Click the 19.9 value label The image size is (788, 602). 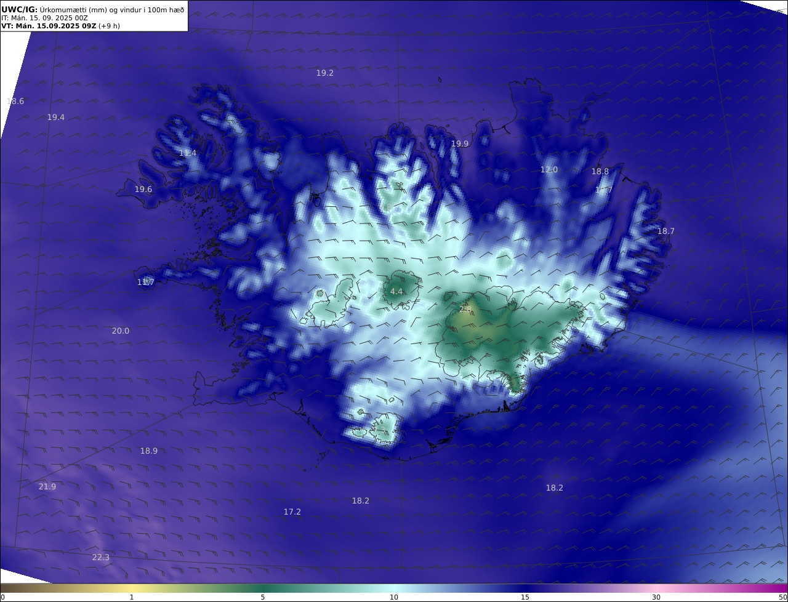tap(460, 143)
